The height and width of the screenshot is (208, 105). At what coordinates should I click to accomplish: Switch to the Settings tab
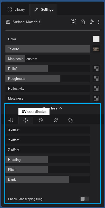[43, 10]
